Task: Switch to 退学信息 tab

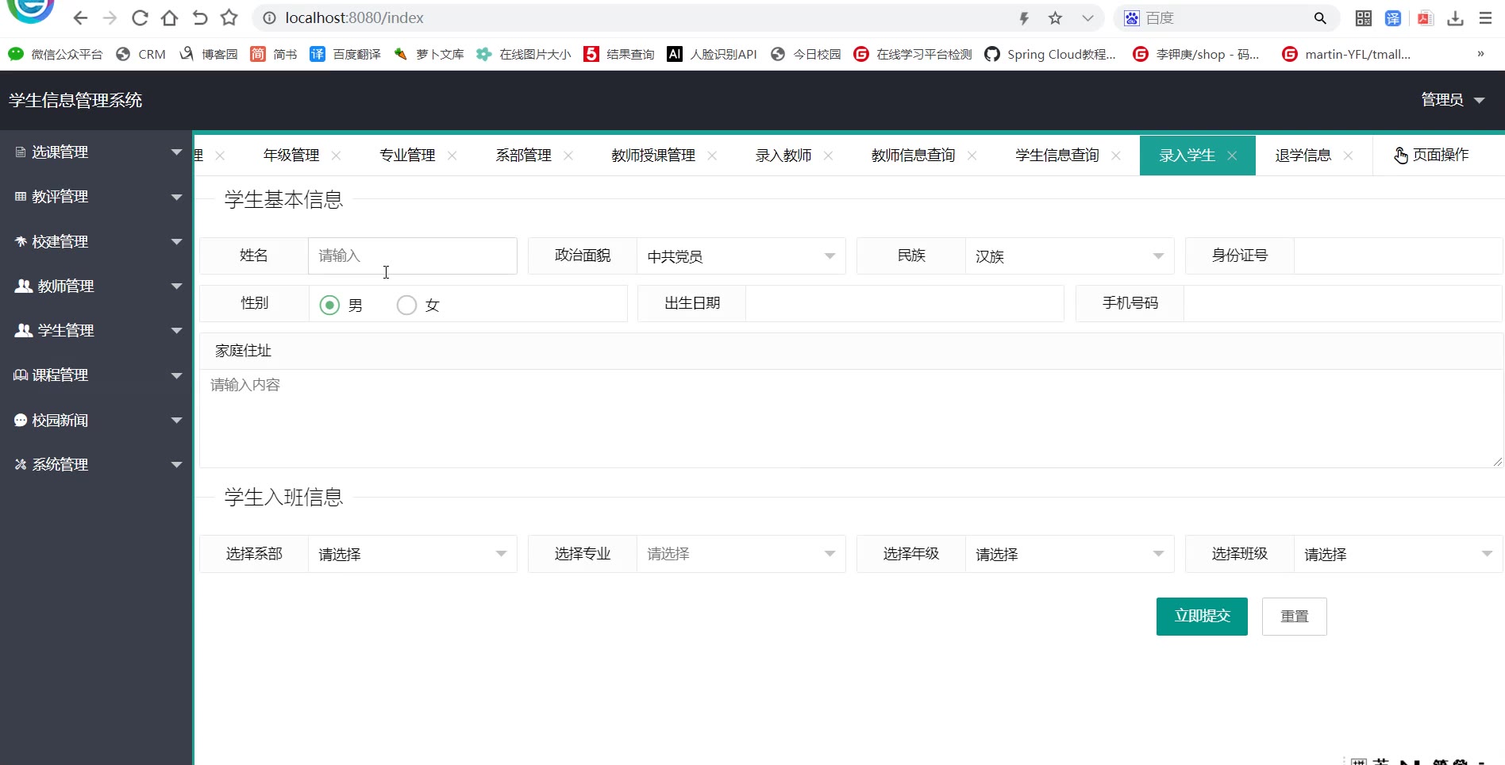Action: (x=1303, y=156)
